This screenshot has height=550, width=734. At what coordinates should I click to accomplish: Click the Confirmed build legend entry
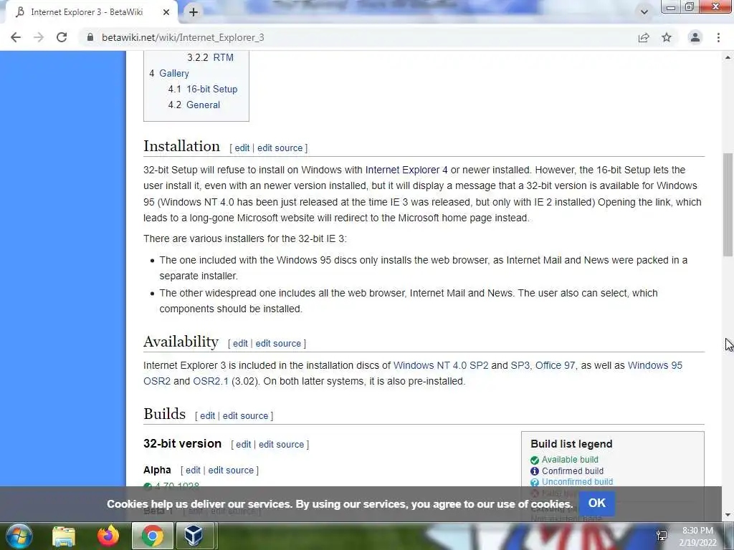pos(573,471)
